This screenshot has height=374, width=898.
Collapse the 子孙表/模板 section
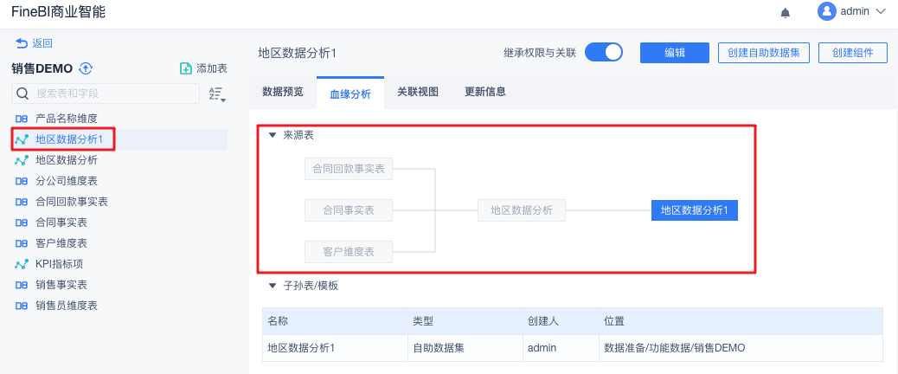click(x=273, y=286)
